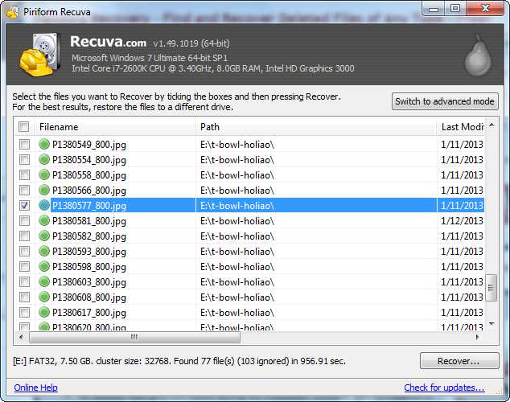Screen dimensions: 510x402
Task: Untick the checkbox for P1380577_800.jpg
Action: click(x=24, y=205)
